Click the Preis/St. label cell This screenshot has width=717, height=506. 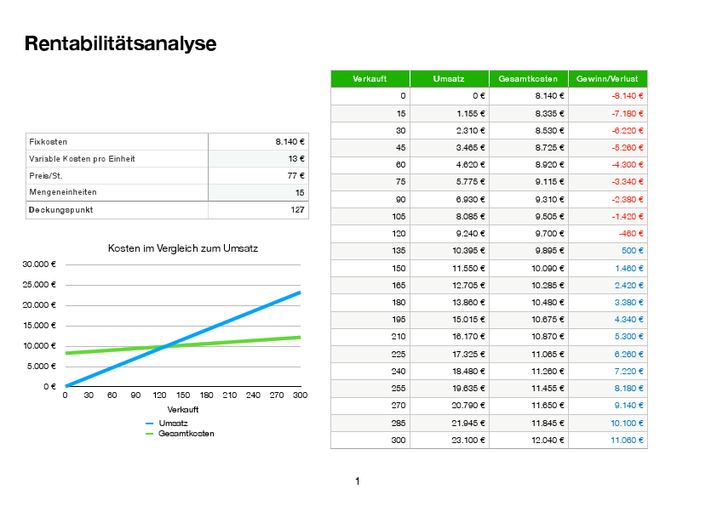tap(117, 175)
